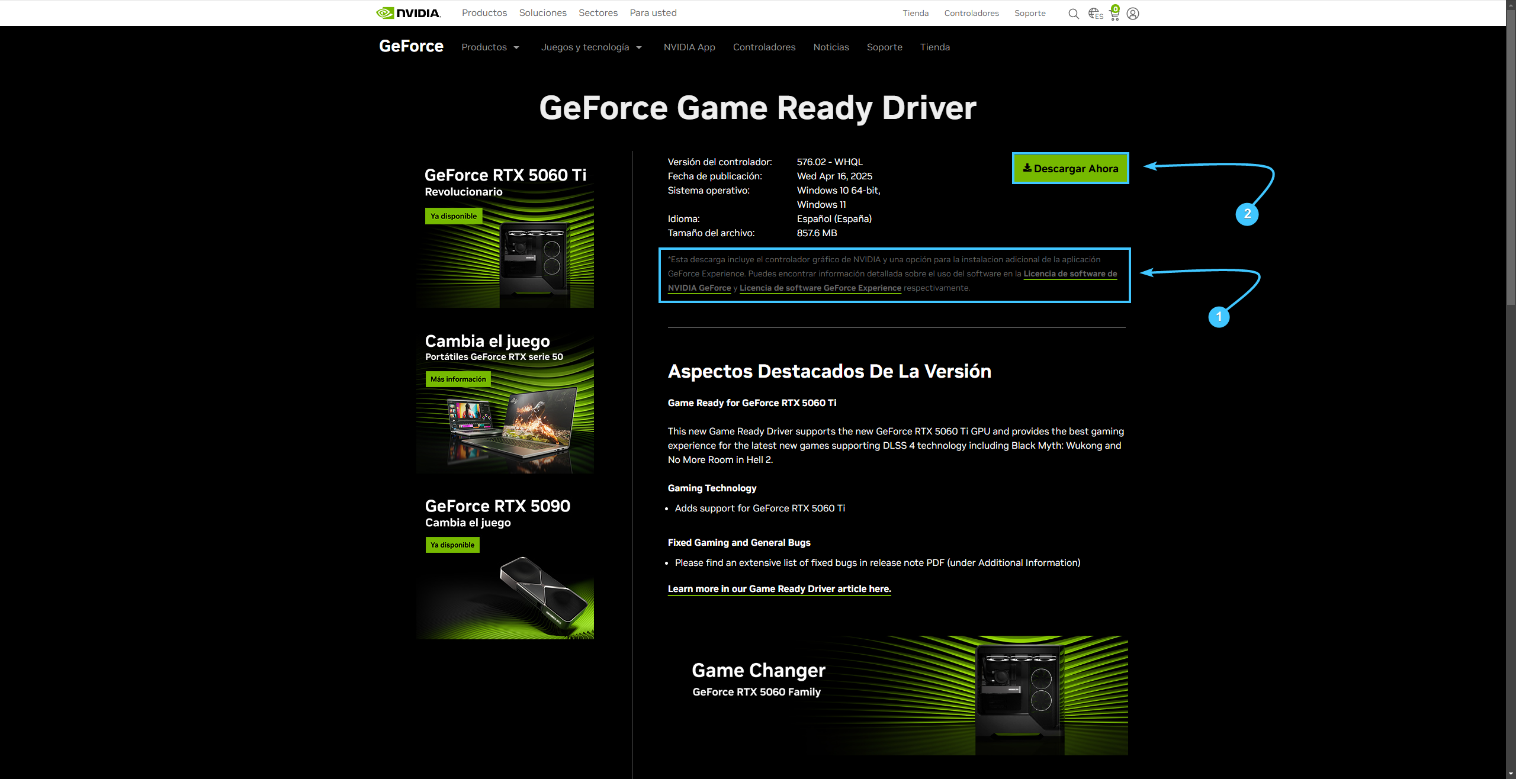Open Noticias in GeForce nav
Image resolution: width=1516 pixels, height=779 pixels.
(x=831, y=47)
